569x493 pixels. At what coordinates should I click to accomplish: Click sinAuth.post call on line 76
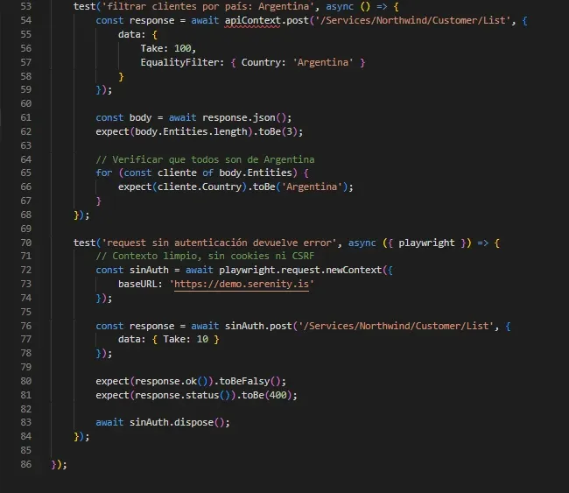[258, 326]
